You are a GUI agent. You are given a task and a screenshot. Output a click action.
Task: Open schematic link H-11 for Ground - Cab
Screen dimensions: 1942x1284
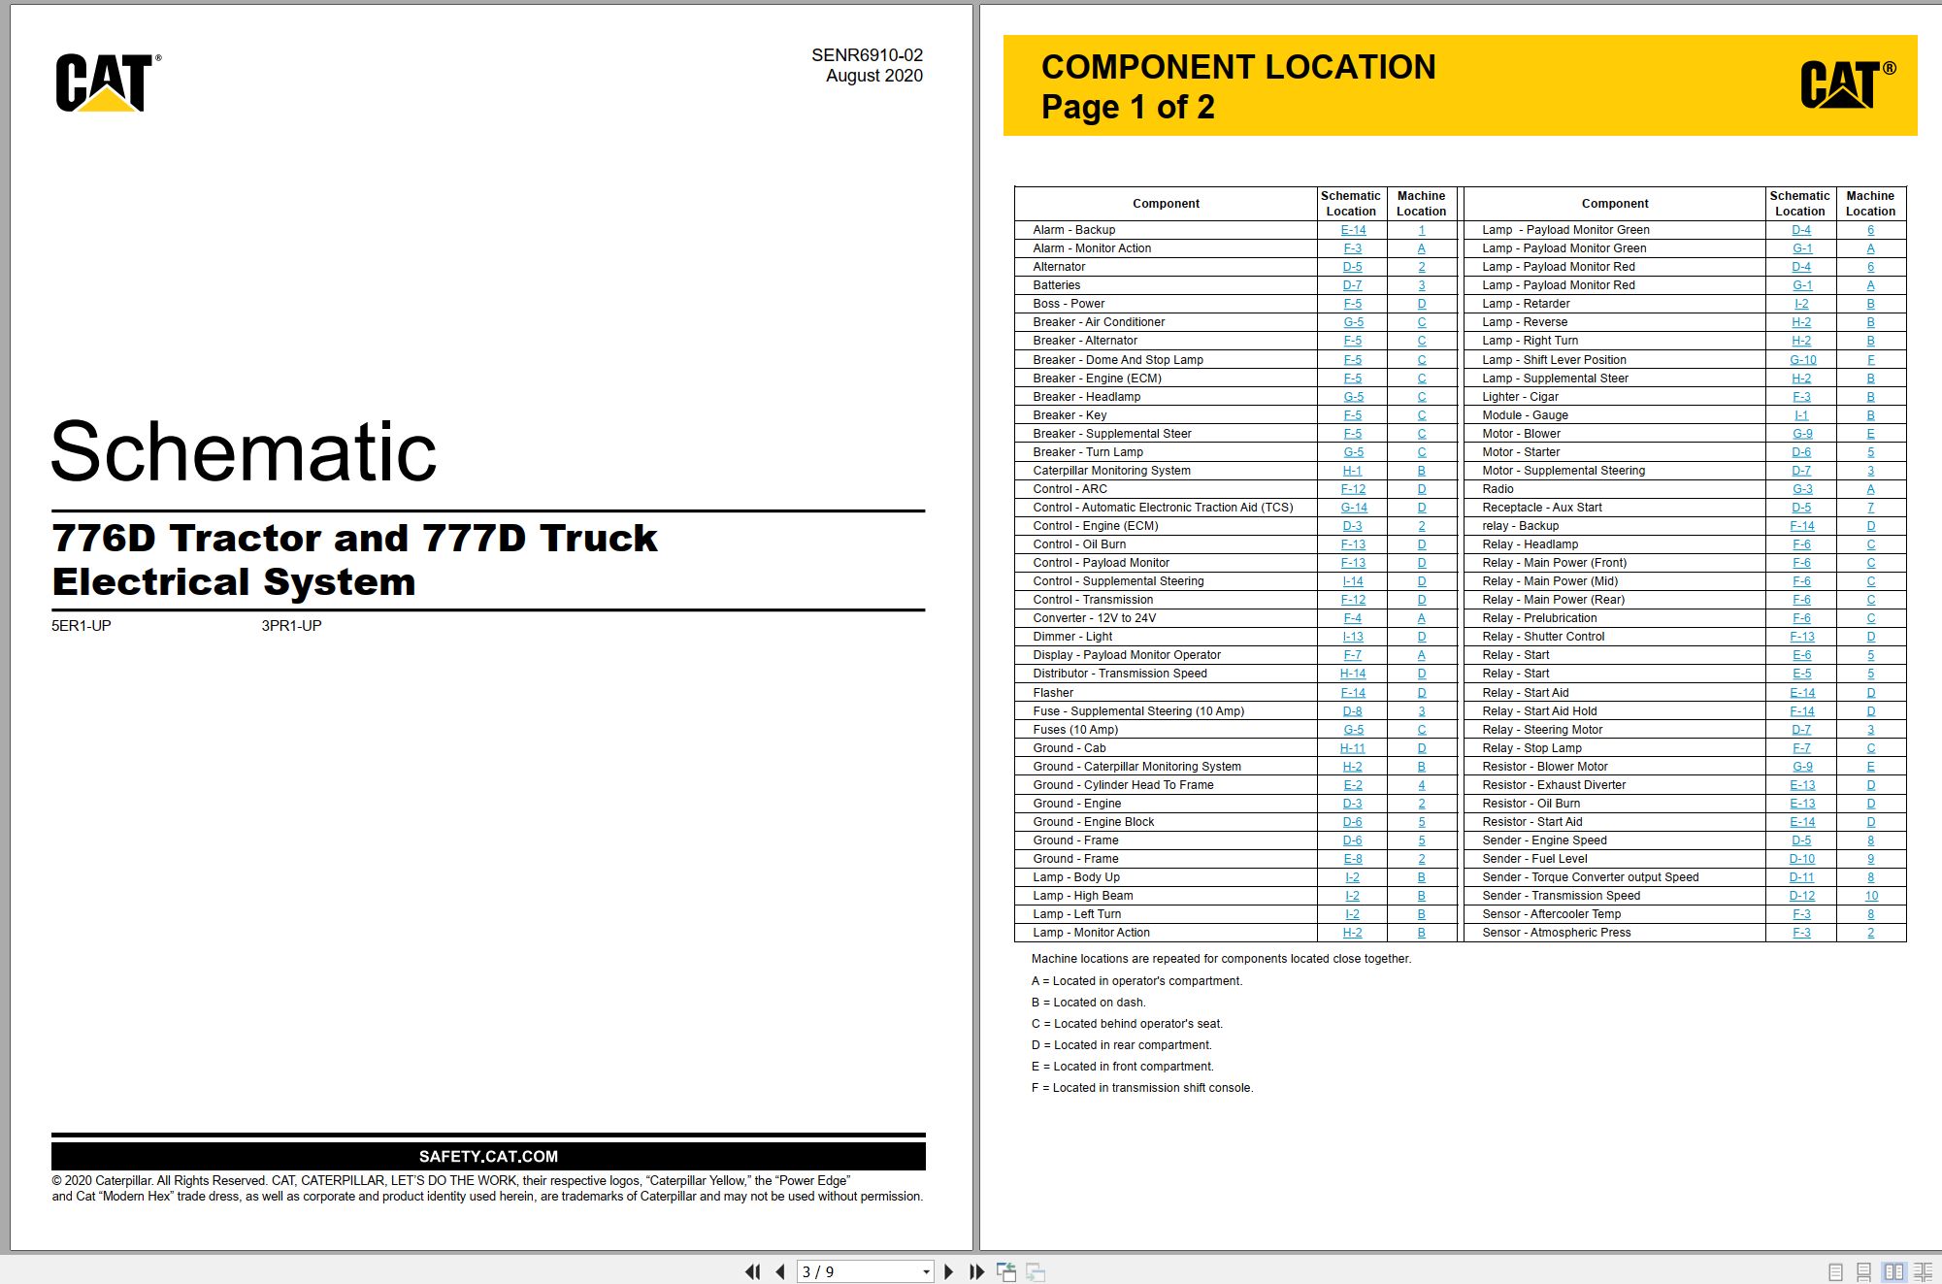click(x=1353, y=748)
